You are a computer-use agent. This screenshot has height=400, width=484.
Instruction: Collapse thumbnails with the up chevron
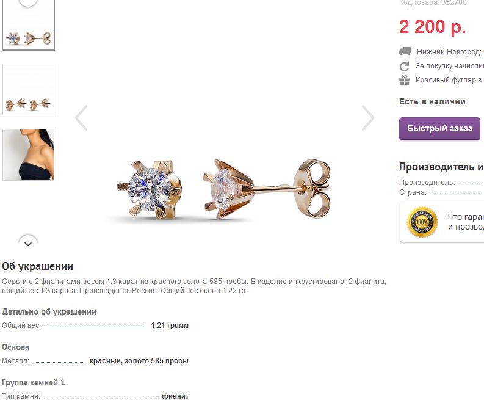(x=28, y=3)
